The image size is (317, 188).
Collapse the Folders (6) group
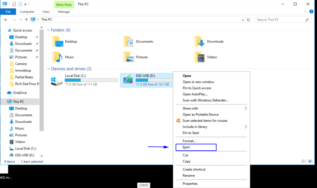pos(48,30)
